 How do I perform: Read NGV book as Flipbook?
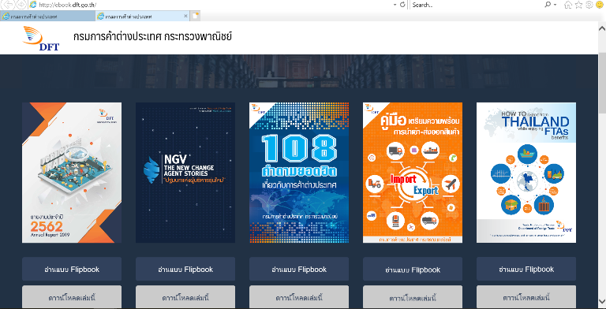pyautogui.click(x=185, y=269)
